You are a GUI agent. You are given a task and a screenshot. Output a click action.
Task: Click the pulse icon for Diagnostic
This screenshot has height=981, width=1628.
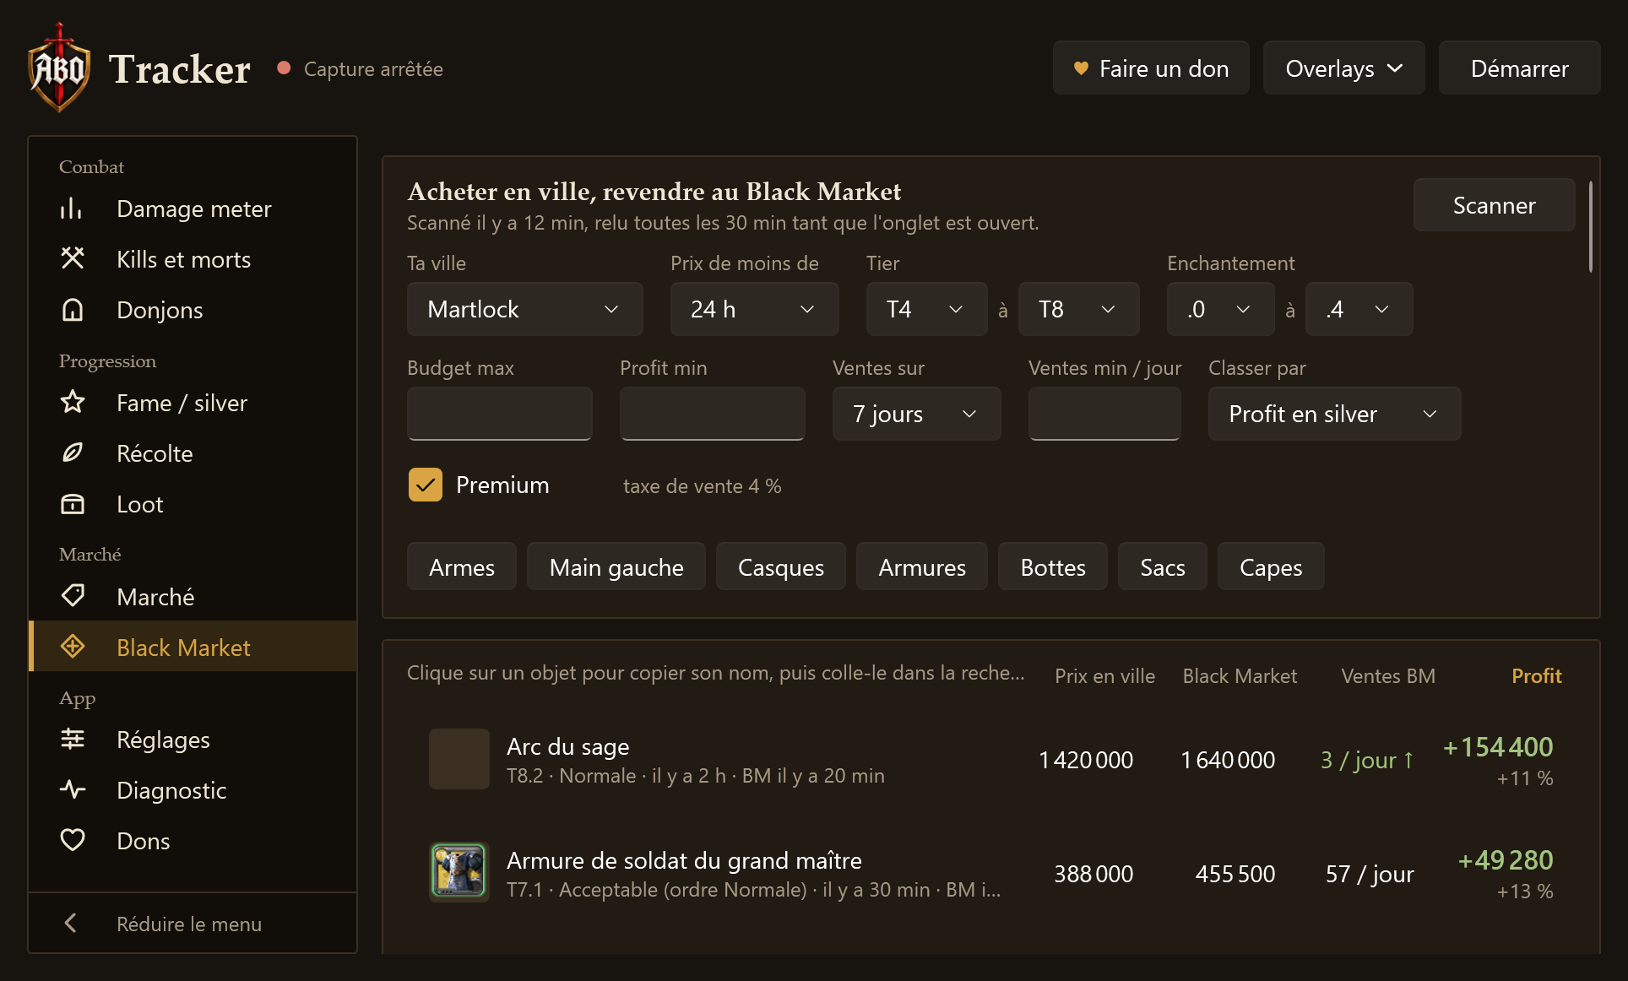click(x=72, y=790)
